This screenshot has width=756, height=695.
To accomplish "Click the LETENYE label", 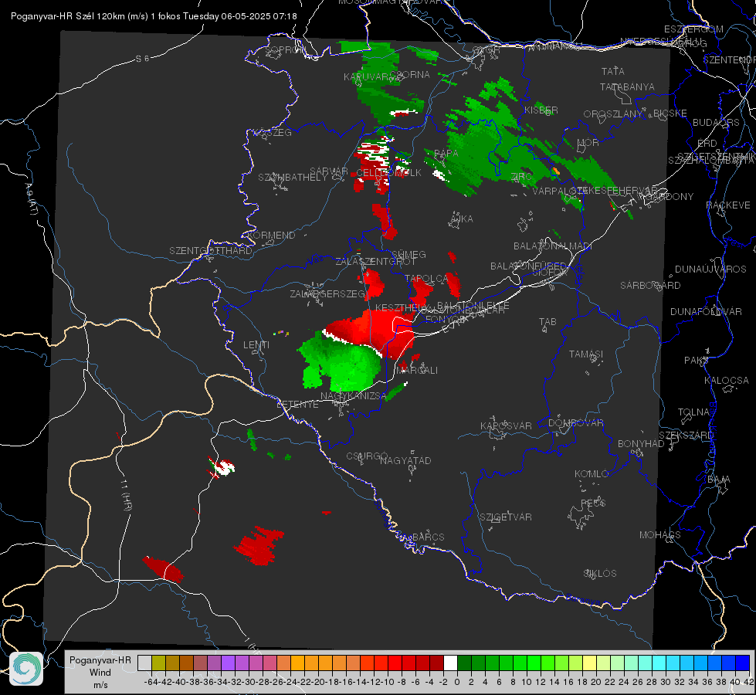I will point(297,404).
